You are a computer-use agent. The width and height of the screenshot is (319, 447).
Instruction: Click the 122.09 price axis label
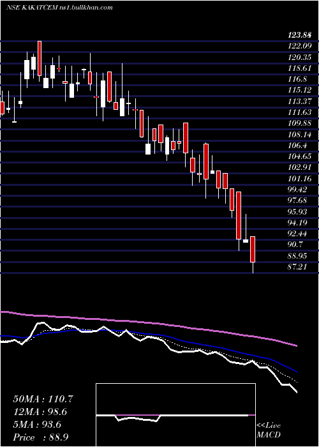(300, 46)
